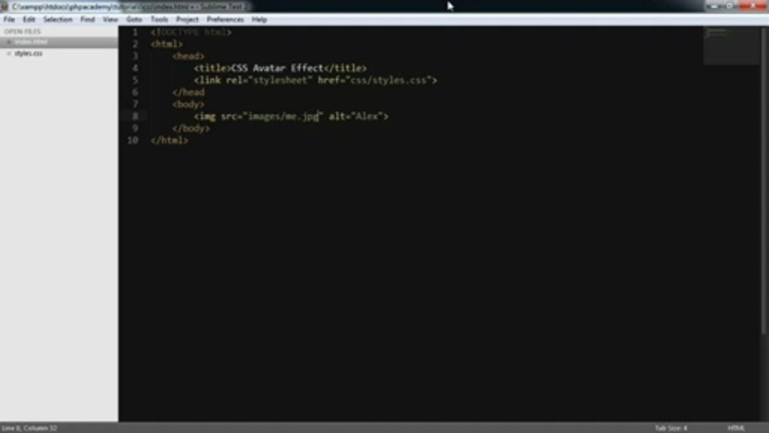
Task: Open the Edit menu
Action: tap(29, 19)
